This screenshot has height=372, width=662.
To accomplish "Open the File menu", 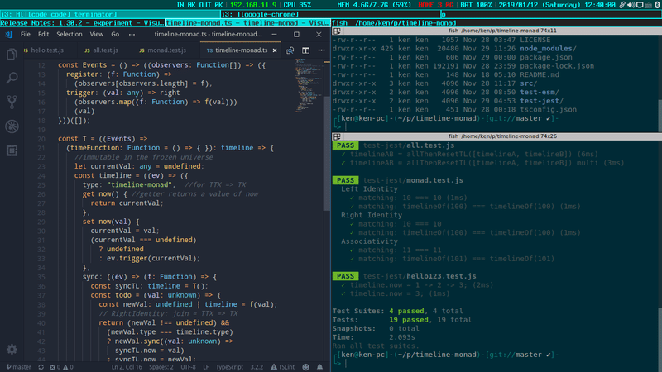I will pyautogui.click(x=26, y=34).
